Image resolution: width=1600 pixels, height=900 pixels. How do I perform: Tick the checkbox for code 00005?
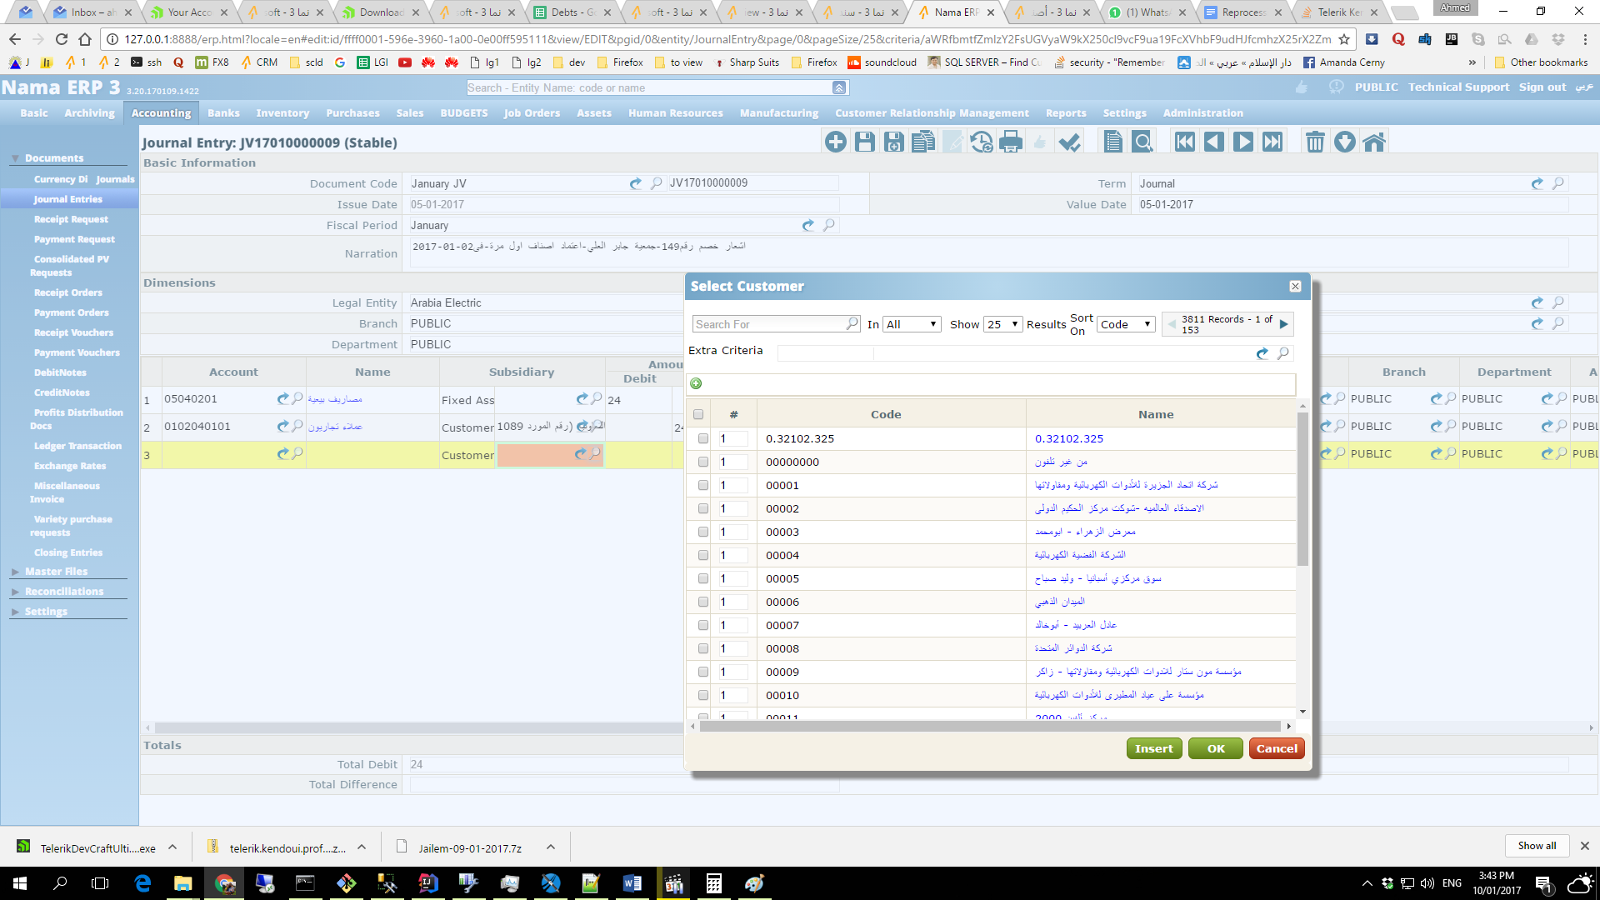tap(703, 578)
